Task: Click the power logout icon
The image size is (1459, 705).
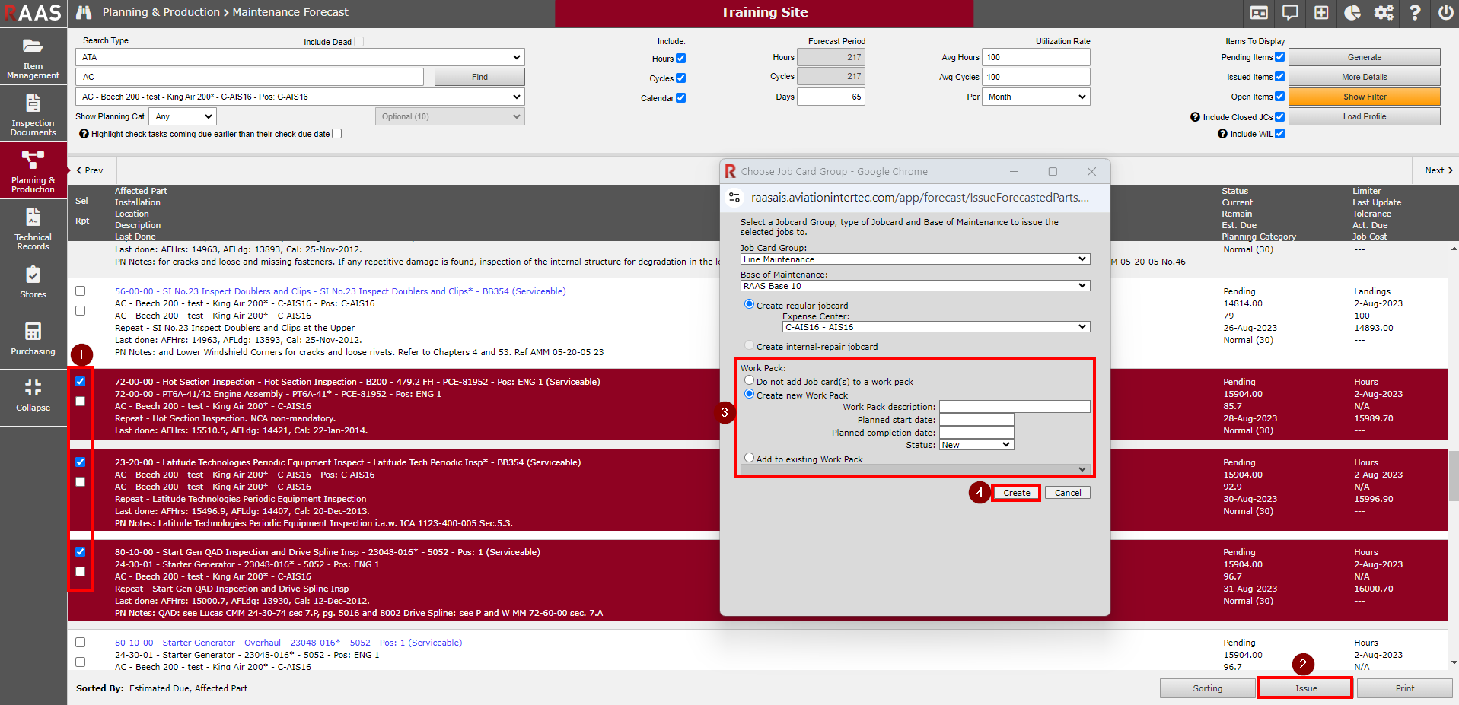Action: coord(1445,13)
